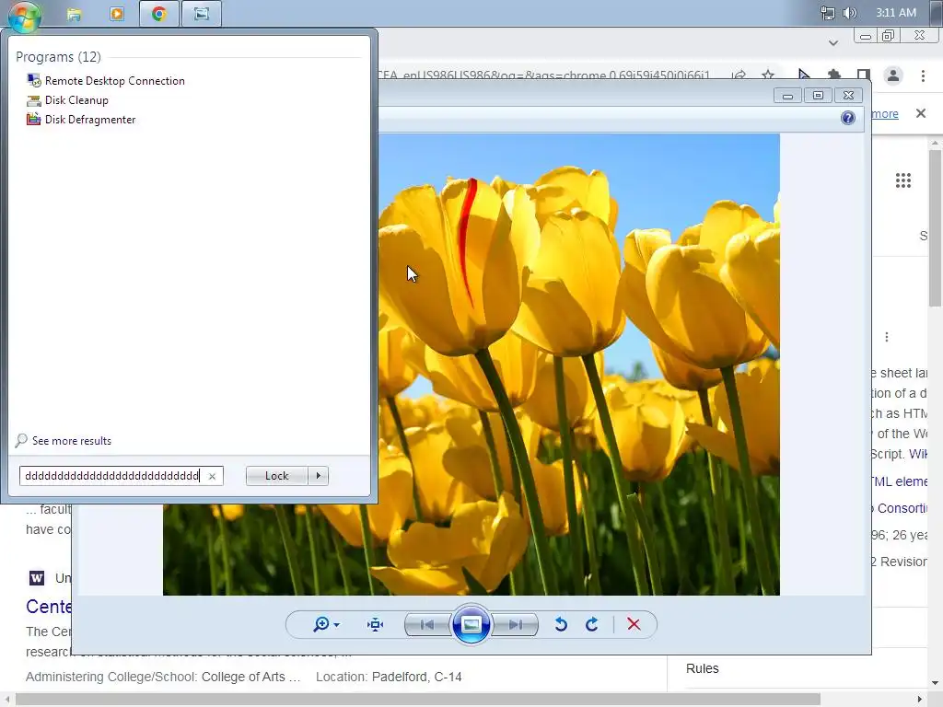Start the slide show
943x707 pixels.
tap(471, 625)
